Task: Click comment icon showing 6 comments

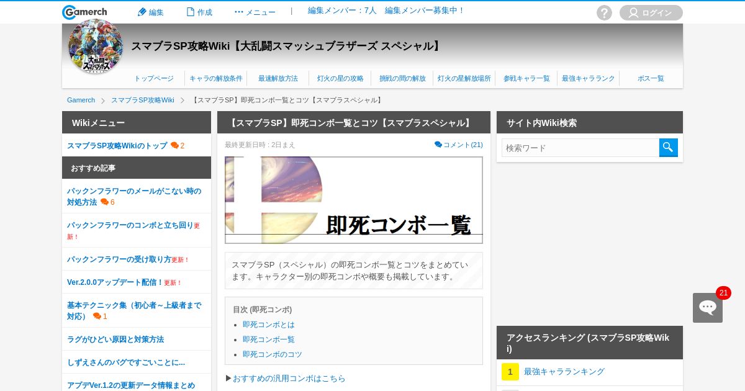Action: (x=105, y=202)
